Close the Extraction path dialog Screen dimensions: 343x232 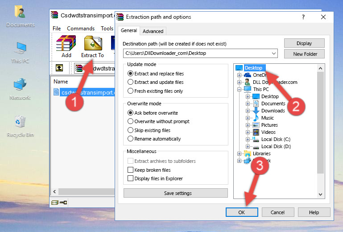[x=323, y=17]
